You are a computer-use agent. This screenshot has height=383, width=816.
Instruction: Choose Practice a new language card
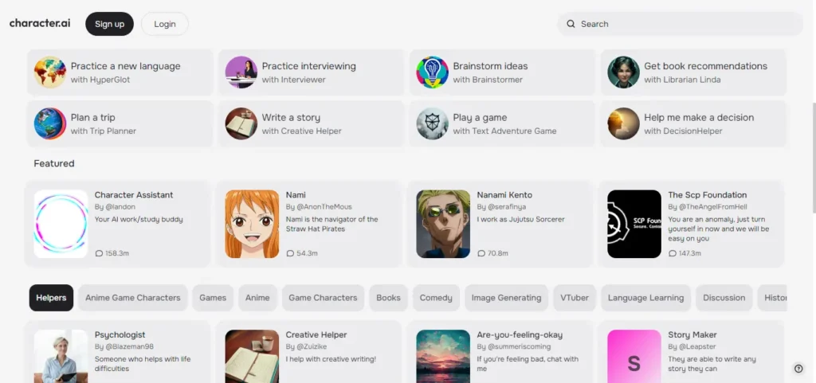click(x=120, y=72)
